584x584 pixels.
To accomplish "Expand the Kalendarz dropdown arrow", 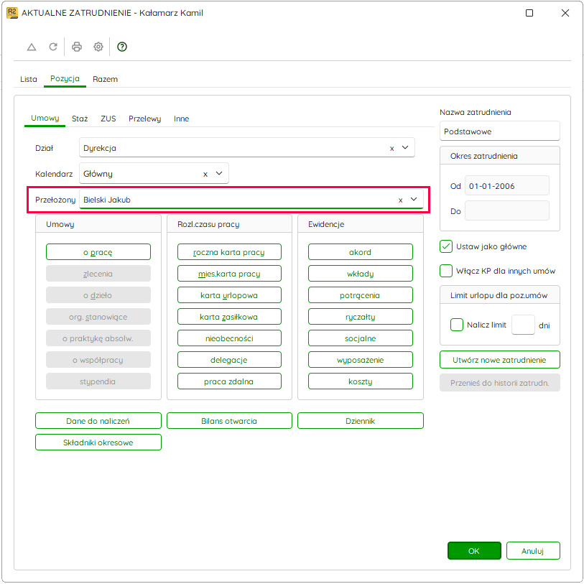I will click(x=219, y=173).
